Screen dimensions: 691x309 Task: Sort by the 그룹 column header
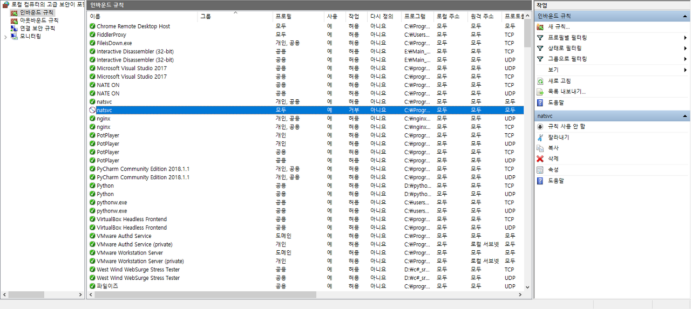235,17
